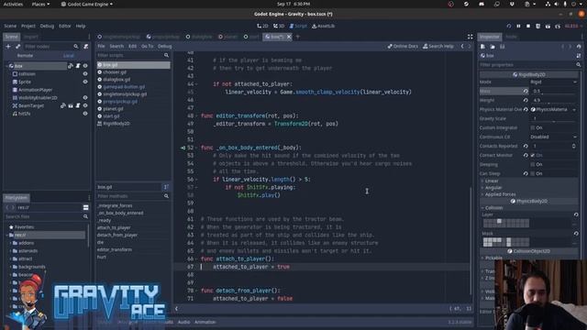587x330 pixels.
Task: Uncheck Contact Monitor checkbox
Action: tap(533, 155)
